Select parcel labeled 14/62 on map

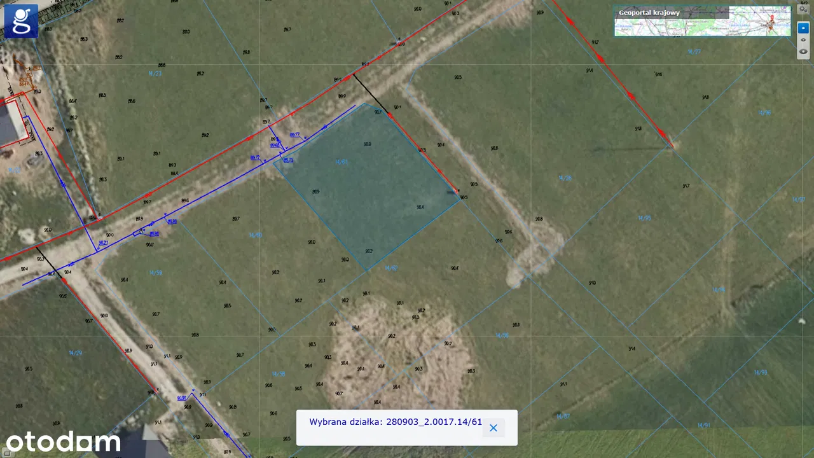[x=390, y=268]
